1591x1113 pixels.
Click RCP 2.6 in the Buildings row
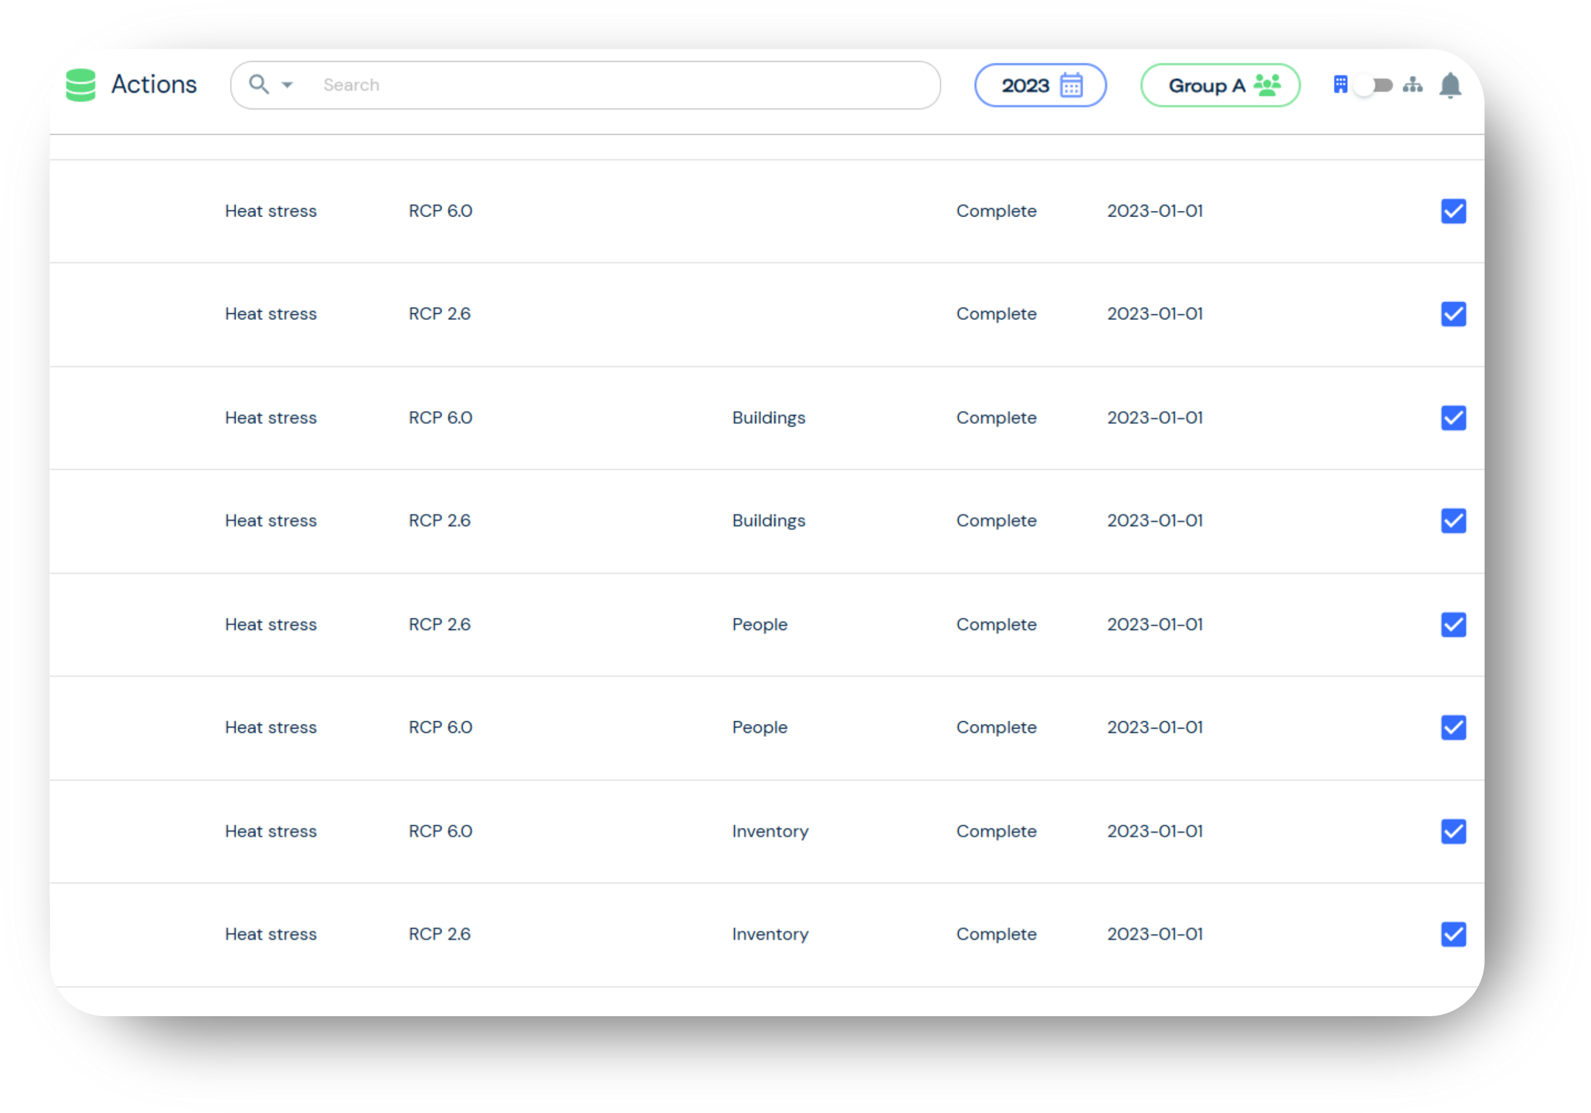tap(439, 521)
